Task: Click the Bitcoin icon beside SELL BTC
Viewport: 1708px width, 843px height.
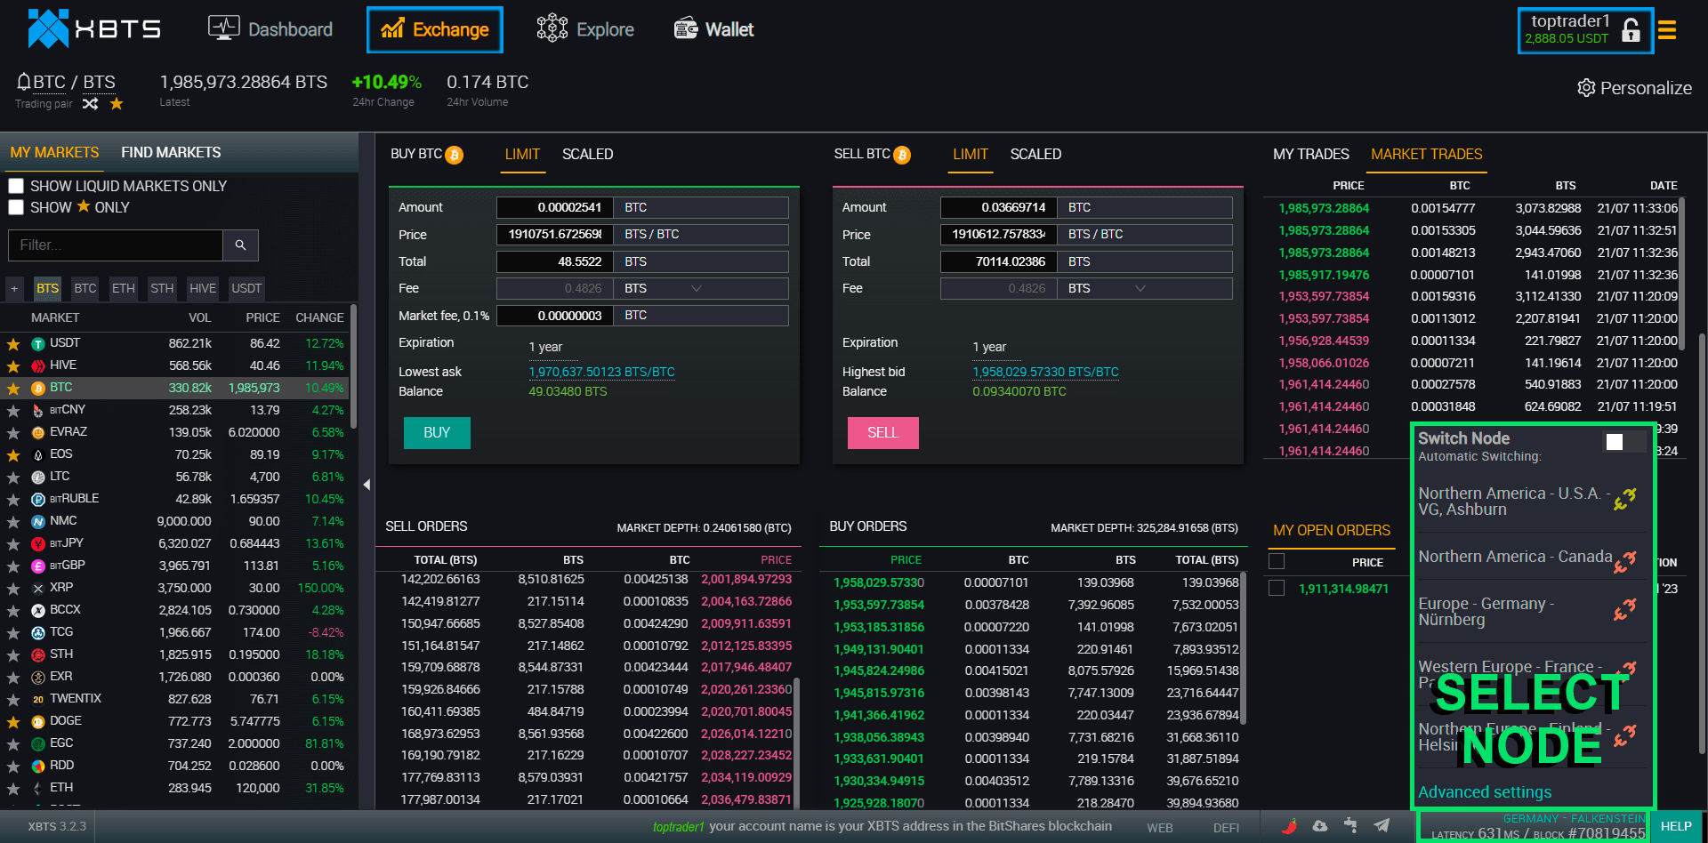Action: tap(902, 155)
